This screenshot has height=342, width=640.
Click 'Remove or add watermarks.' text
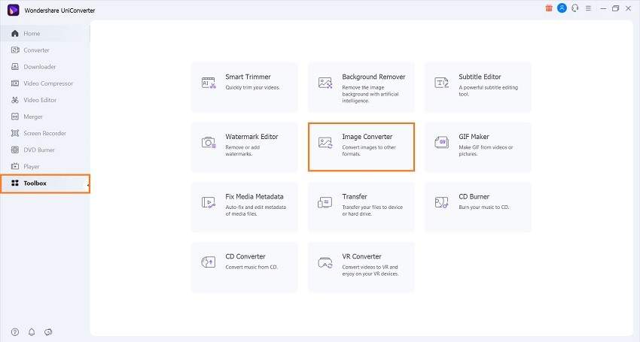pyautogui.click(x=242, y=150)
